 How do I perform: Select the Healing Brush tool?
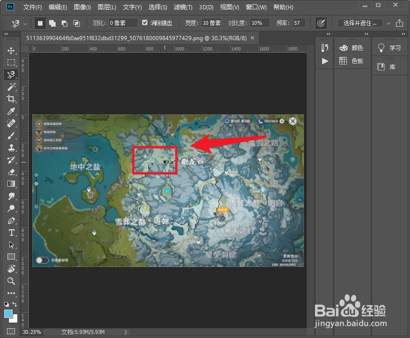coord(11,123)
